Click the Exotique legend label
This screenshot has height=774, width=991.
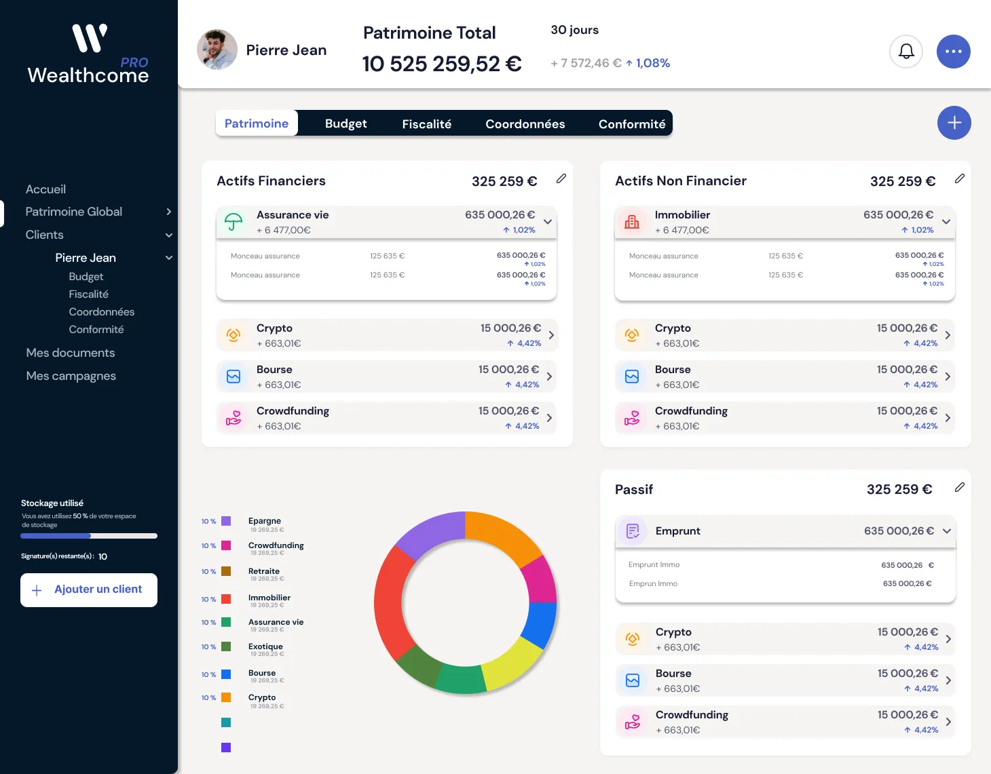pyautogui.click(x=265, y=646)
